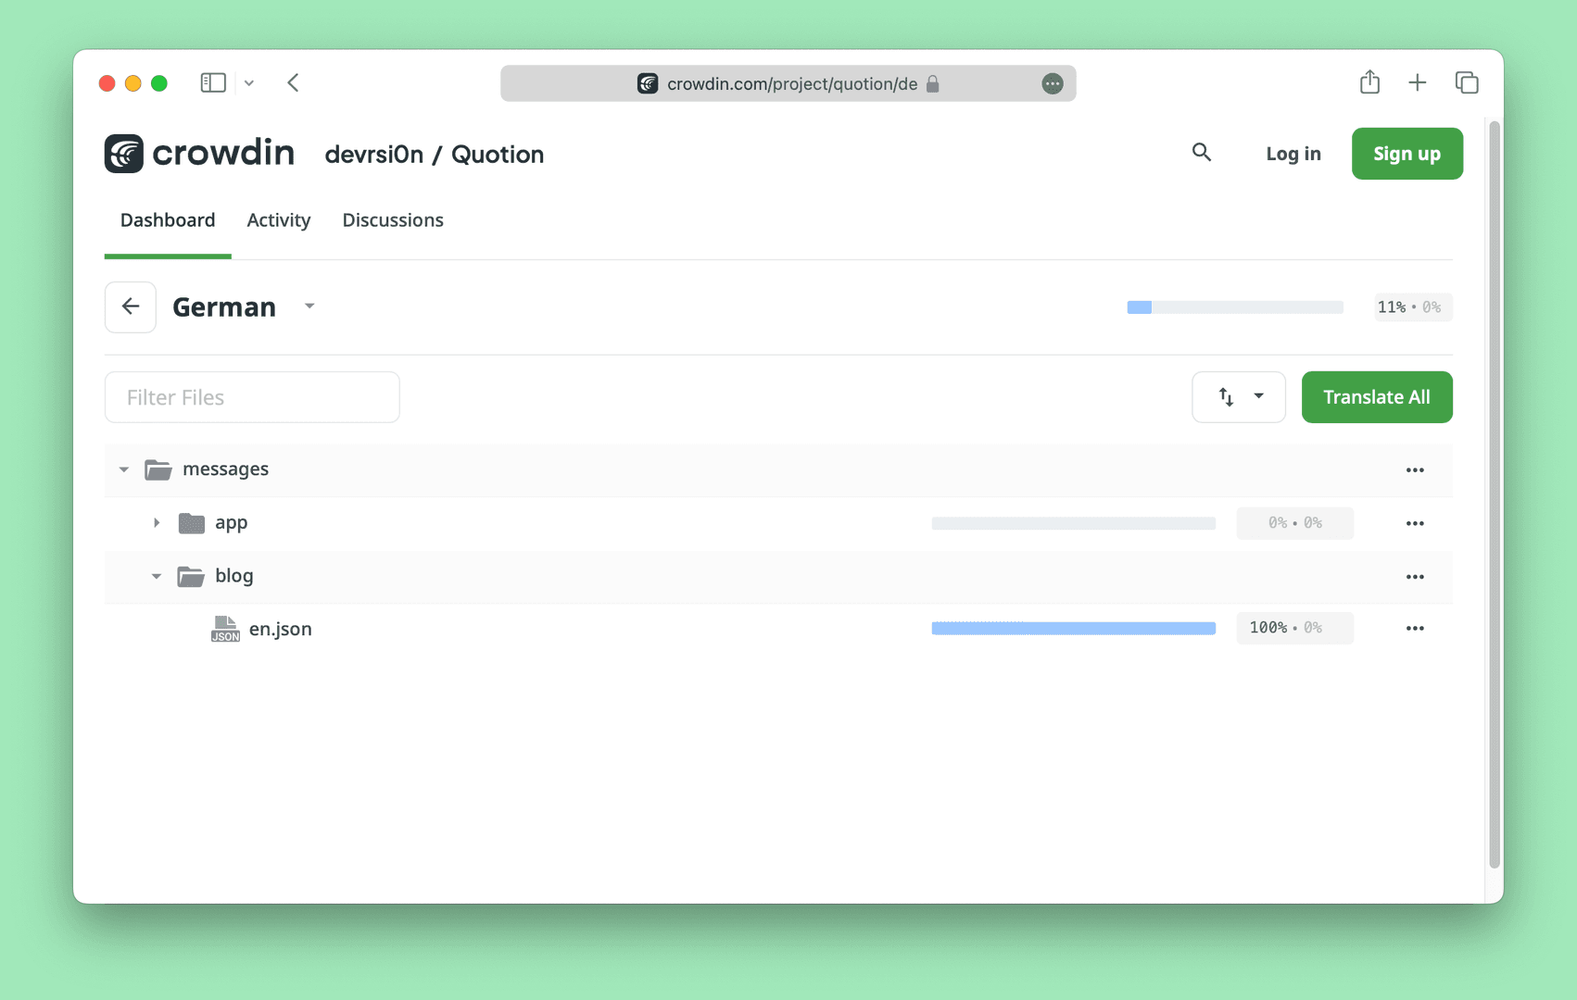Click the blog folder icon

click(191, 577)
